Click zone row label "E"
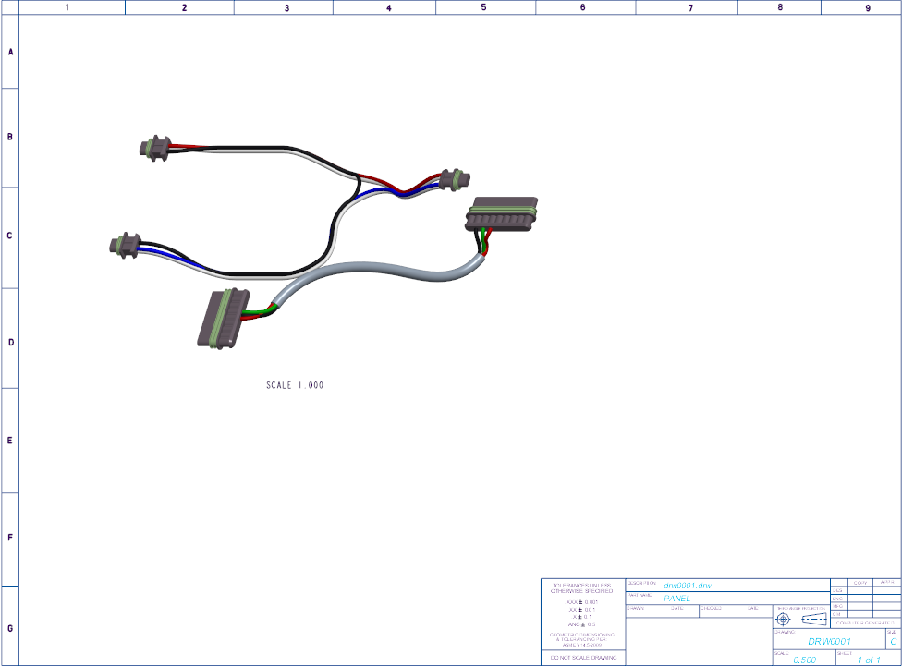The image size is (902, 666). [x=10, y=441]
